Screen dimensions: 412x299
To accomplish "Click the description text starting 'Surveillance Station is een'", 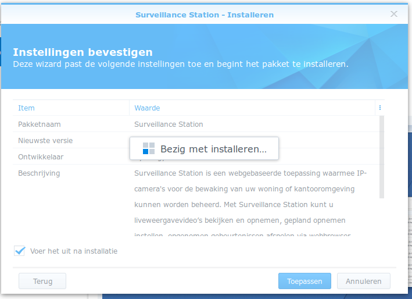I will click(250, 204).
